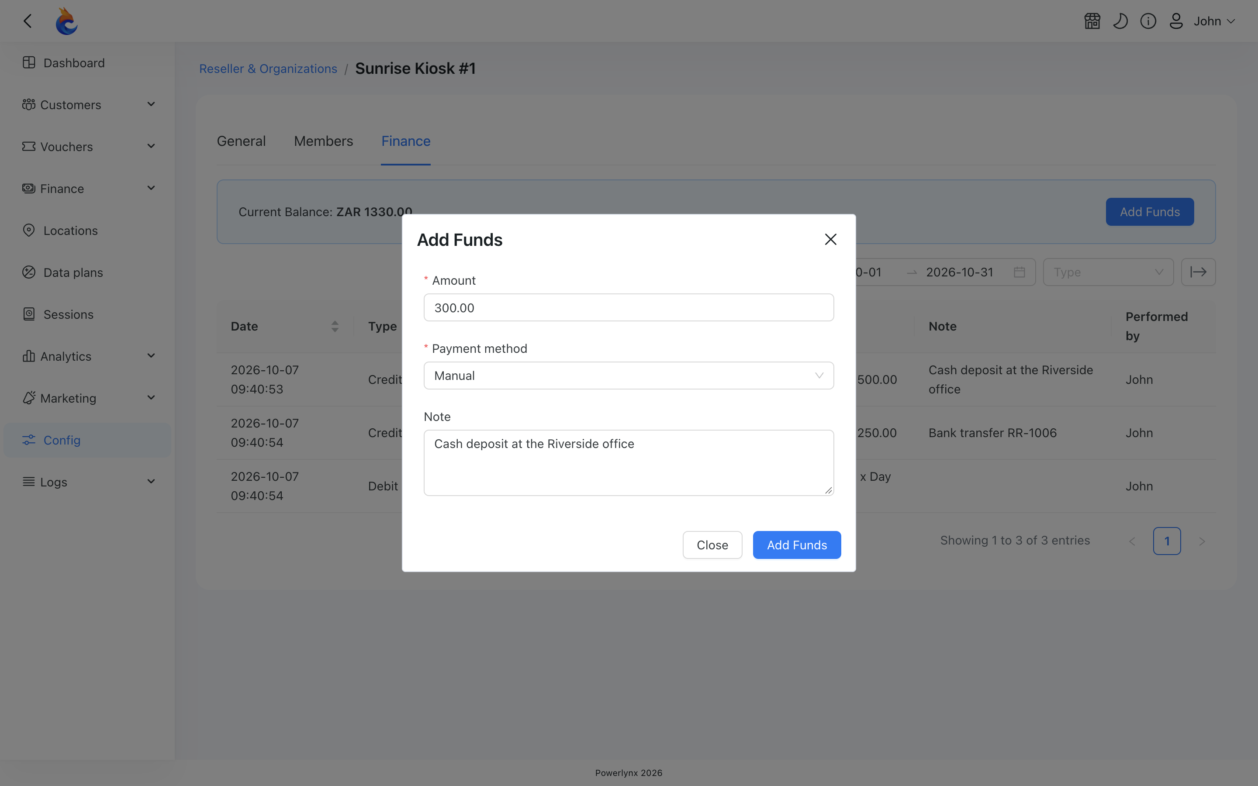The image size is (1258, 786).
Task: Expand the Marketing sidebar chevron
Action: (x=151, y=398)
